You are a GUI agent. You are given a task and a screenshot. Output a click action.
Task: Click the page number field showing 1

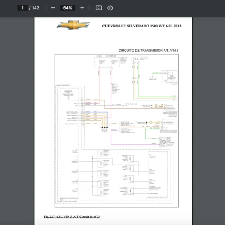tap(22, 8)
